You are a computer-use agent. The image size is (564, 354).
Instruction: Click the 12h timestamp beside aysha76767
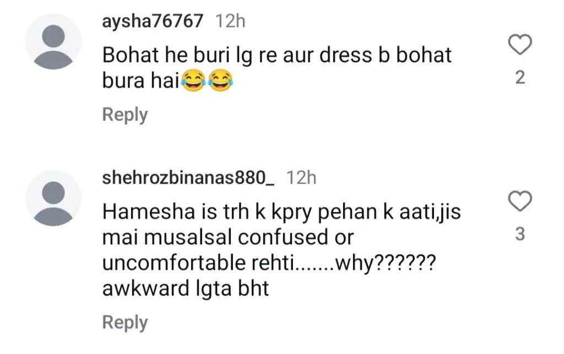click(230, 21)
